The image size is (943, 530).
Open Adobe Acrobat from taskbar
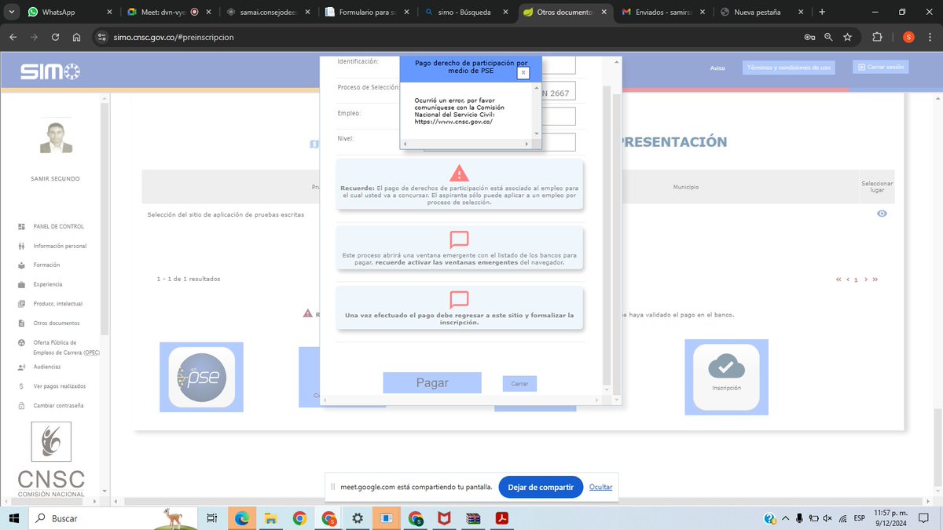pyautogui.click(x=501, y=518)
